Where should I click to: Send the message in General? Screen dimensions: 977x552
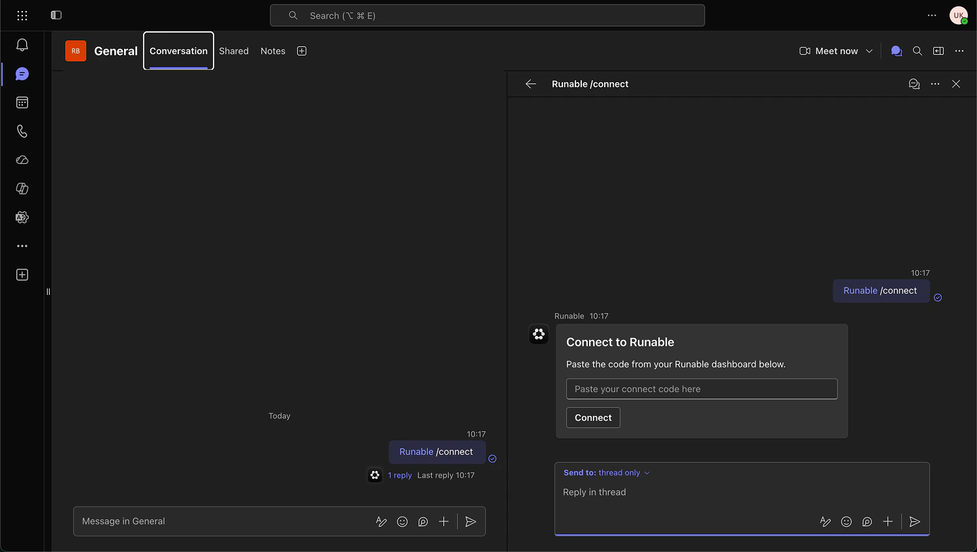point(471,521)
